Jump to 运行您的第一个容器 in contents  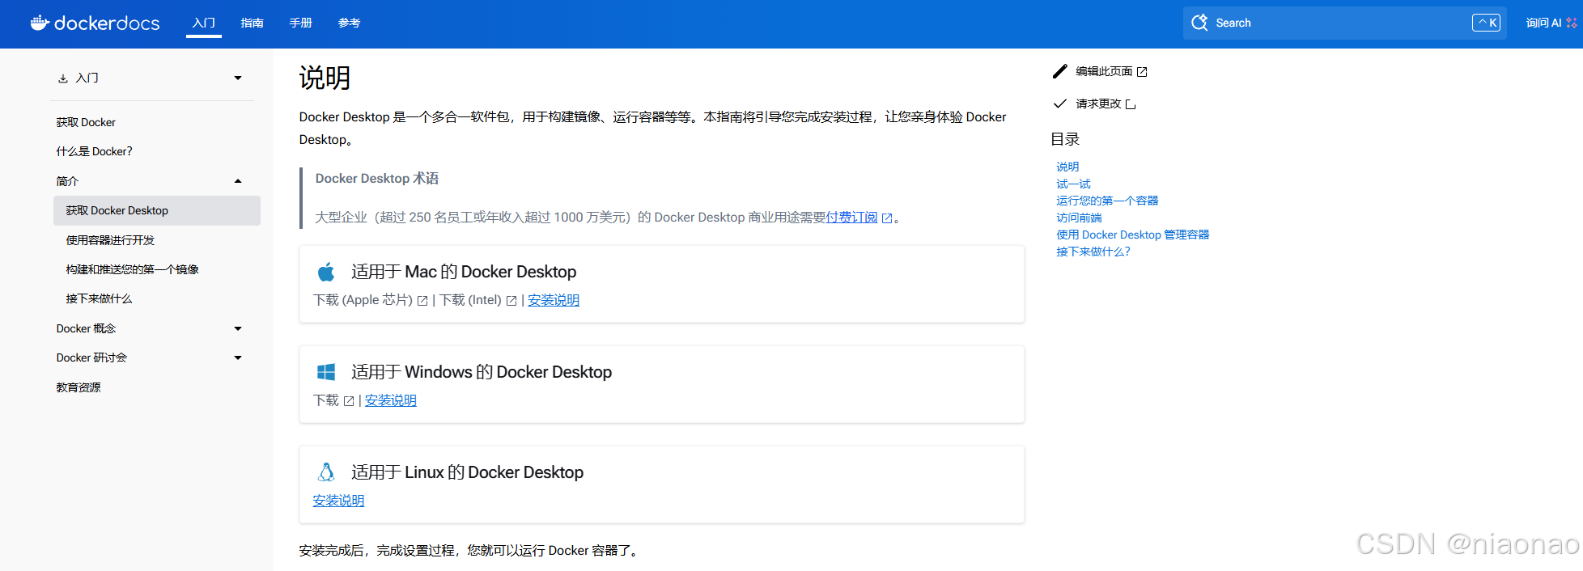tap(1107, 201)
